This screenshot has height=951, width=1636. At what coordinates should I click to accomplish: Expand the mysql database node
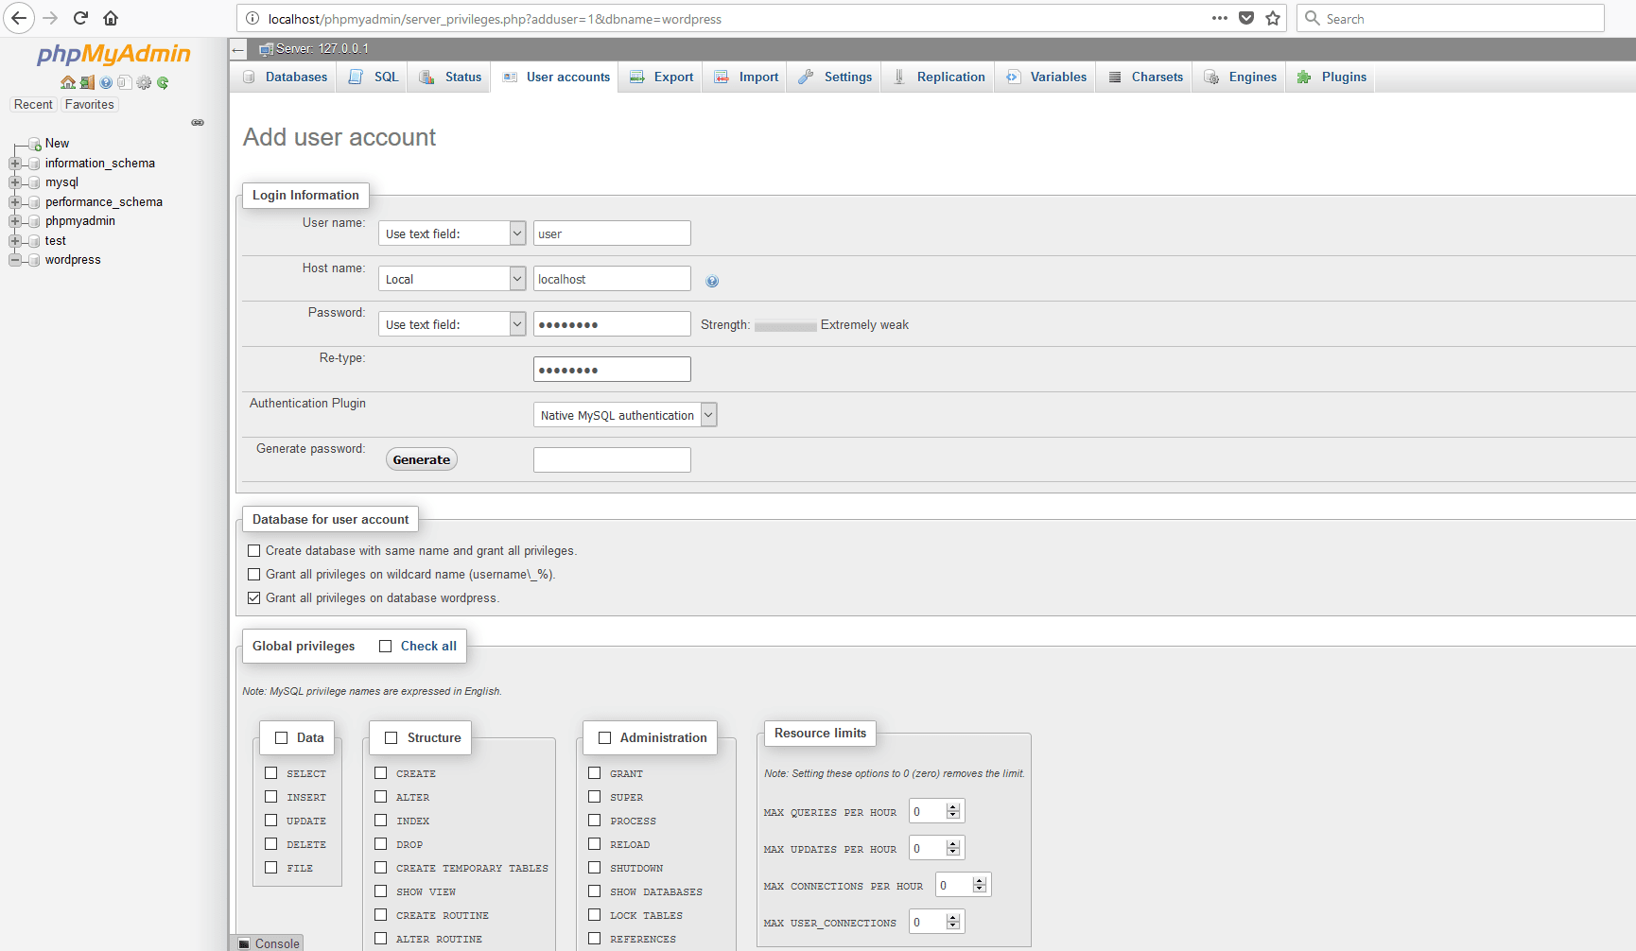(x=14, y=182)
